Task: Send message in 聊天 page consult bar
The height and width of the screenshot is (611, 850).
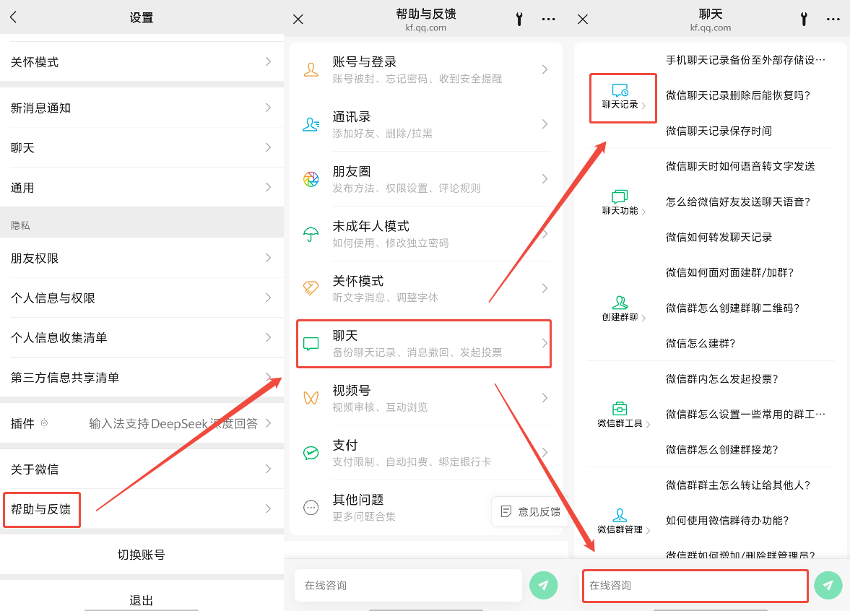Action: 828,585
